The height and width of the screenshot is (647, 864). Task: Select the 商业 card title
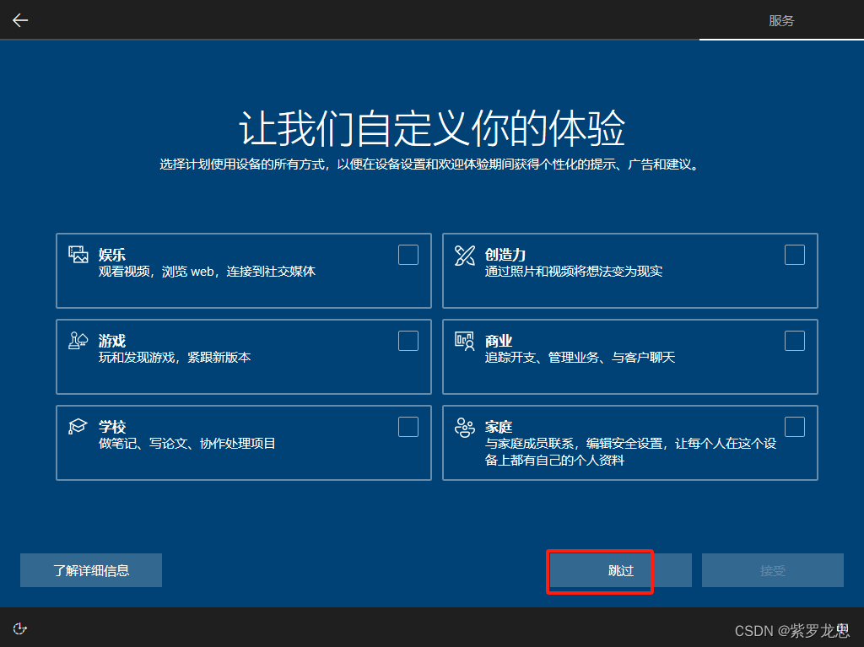click(498, 341)
